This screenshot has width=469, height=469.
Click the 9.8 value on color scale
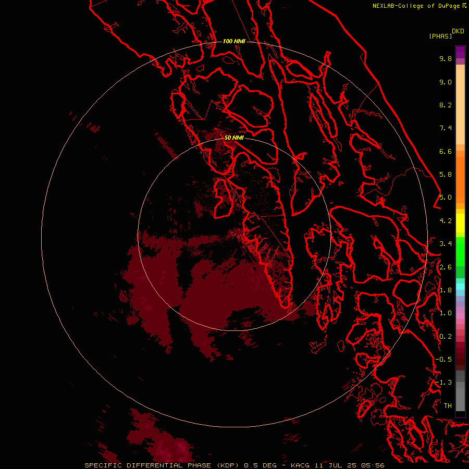446,58
